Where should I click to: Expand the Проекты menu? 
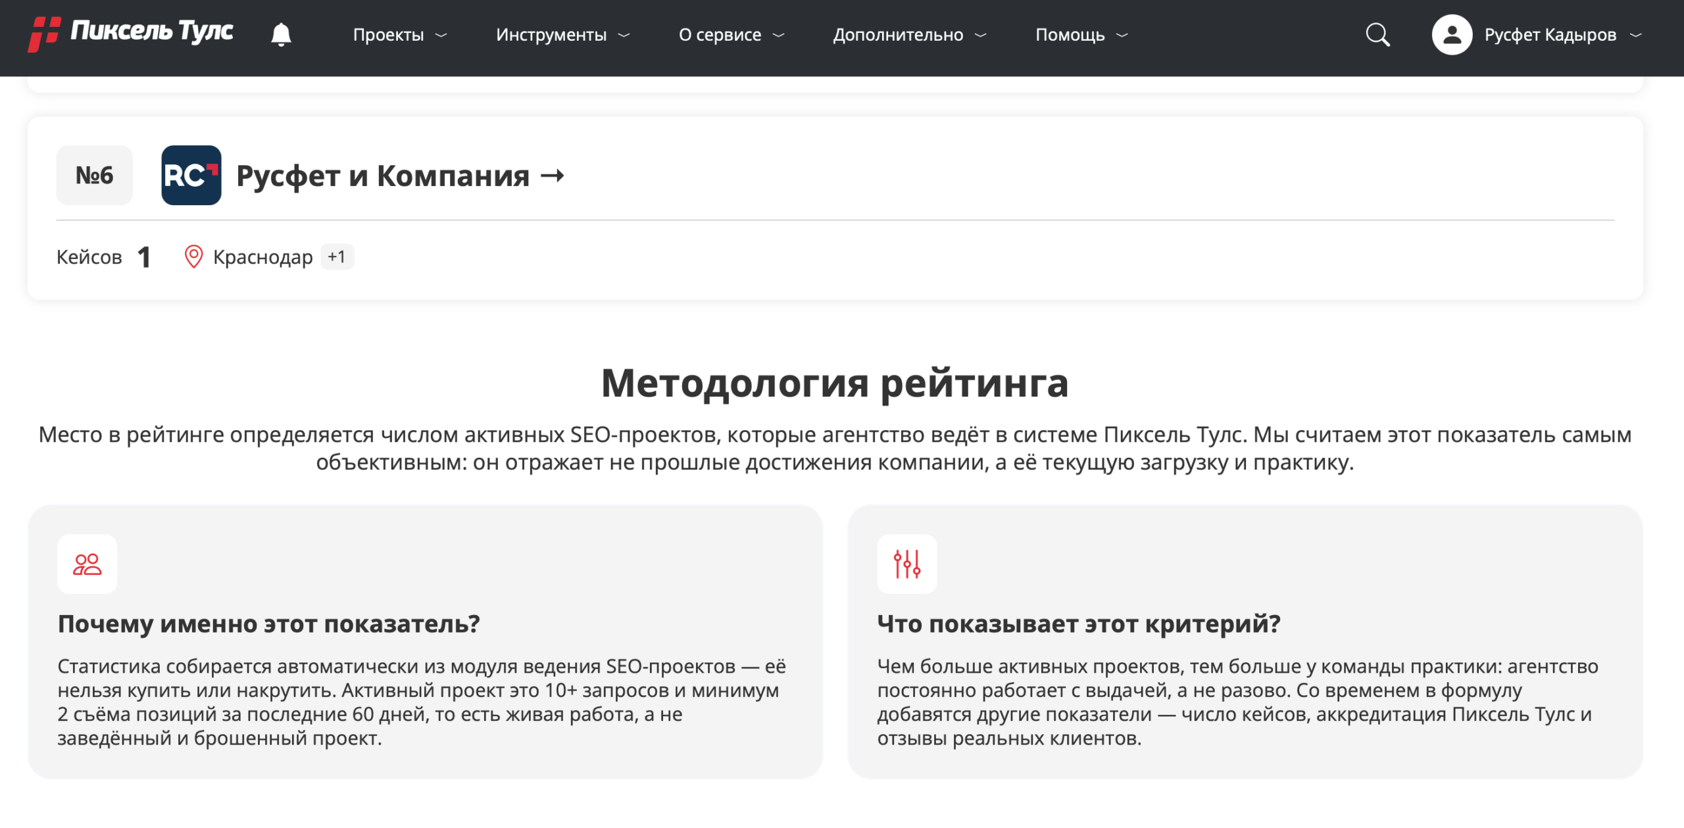coord(400,35)
